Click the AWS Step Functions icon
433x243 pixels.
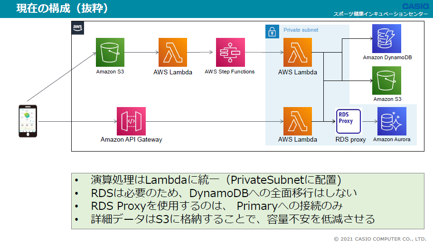tap(230, 53)
